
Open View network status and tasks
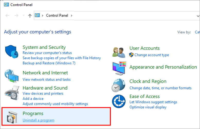point(47,79)
